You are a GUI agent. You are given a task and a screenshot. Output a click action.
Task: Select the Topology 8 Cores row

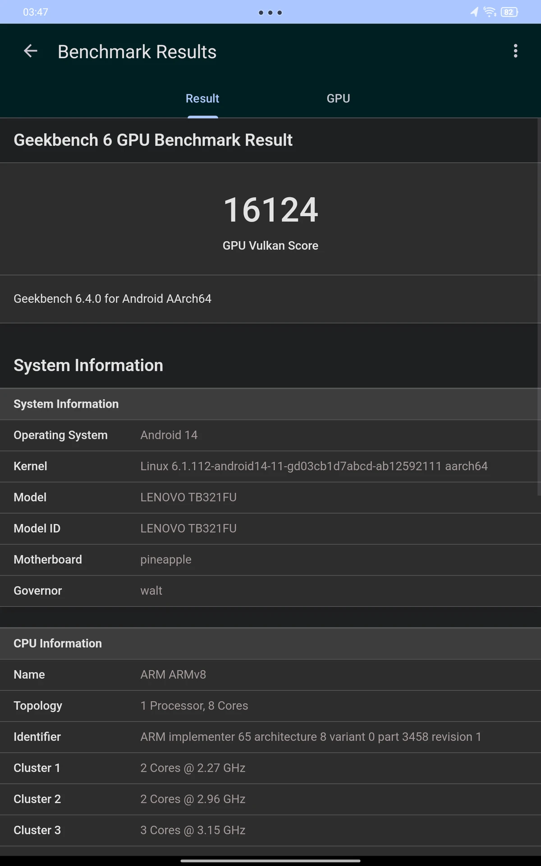[270, 706]
